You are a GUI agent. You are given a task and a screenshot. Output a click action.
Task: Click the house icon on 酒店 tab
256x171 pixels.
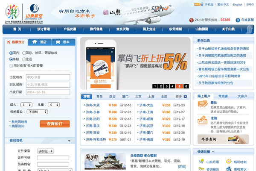[35, 42]
